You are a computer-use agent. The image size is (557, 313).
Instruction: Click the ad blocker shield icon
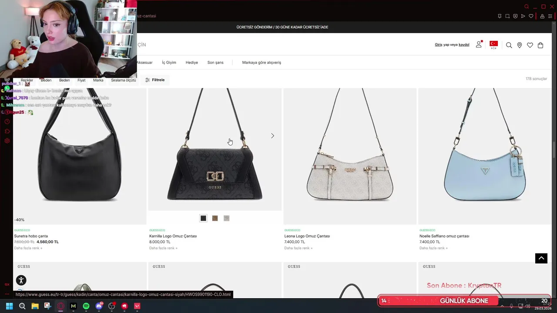[515, 16]
